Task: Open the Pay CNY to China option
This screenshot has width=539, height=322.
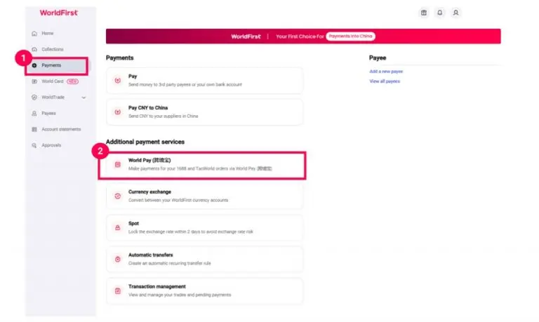Action: point(204,112)
